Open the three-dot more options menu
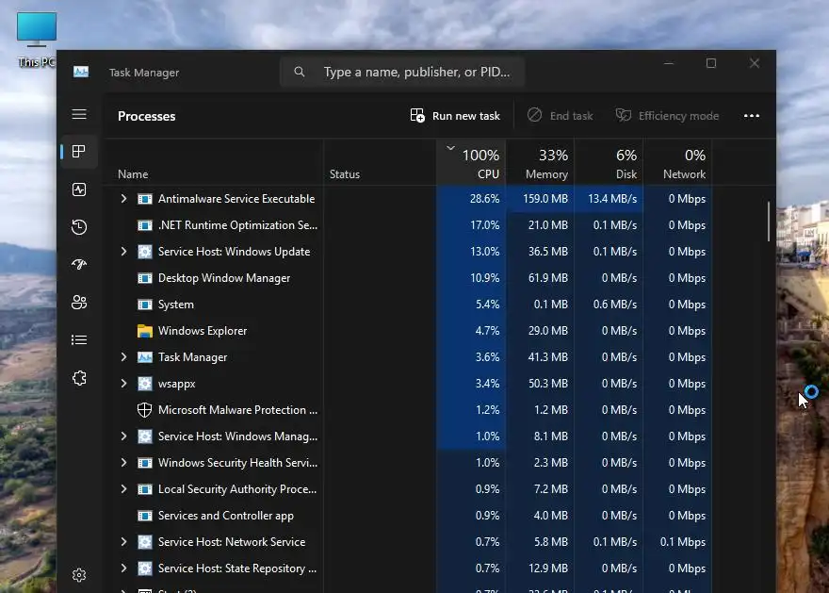Viewport: 829px width, 593px height. click(x=752, y=115)
